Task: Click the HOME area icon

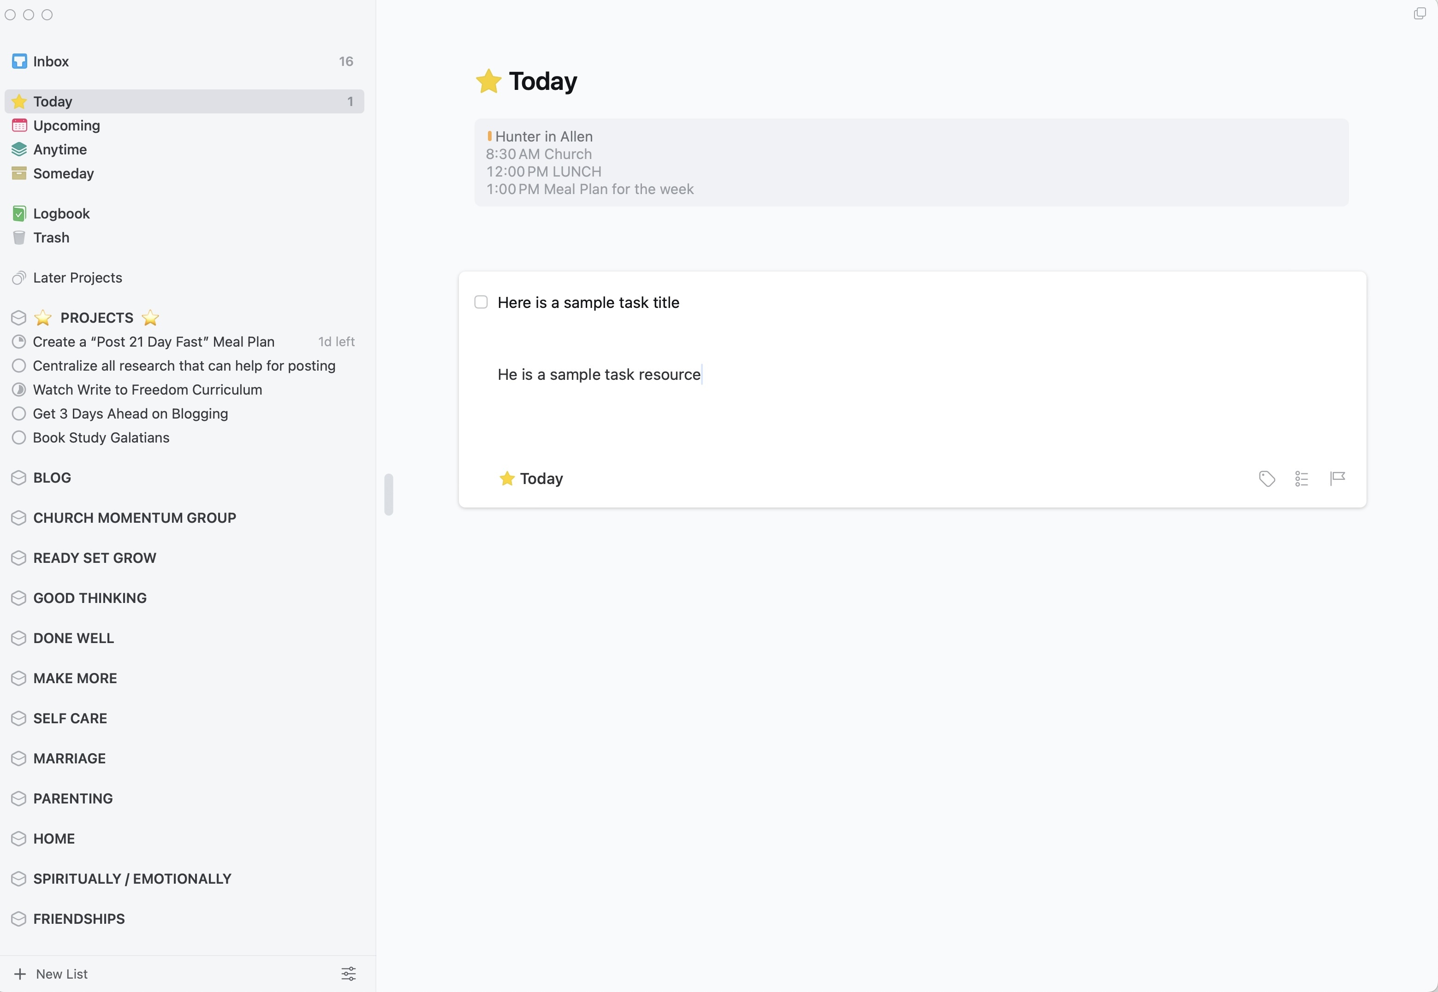Action: [18, 839]
